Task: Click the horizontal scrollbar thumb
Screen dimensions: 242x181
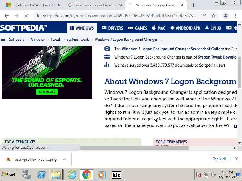Action: pos(134,148)
